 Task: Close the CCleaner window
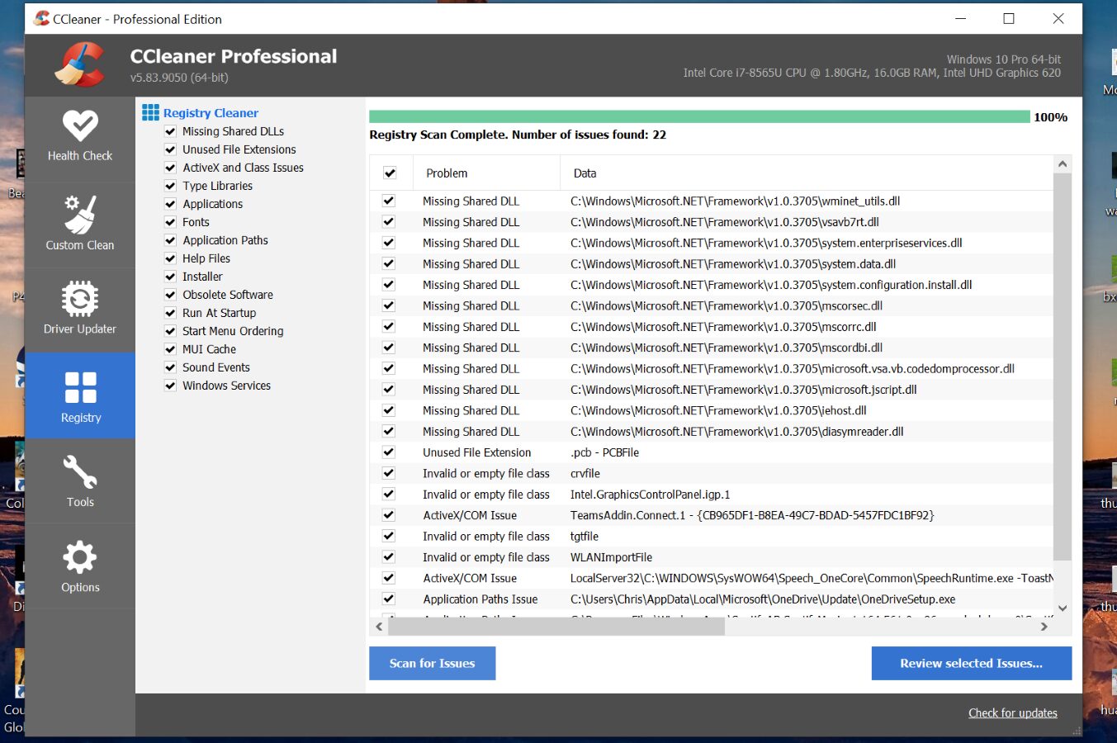point(1058,18)
